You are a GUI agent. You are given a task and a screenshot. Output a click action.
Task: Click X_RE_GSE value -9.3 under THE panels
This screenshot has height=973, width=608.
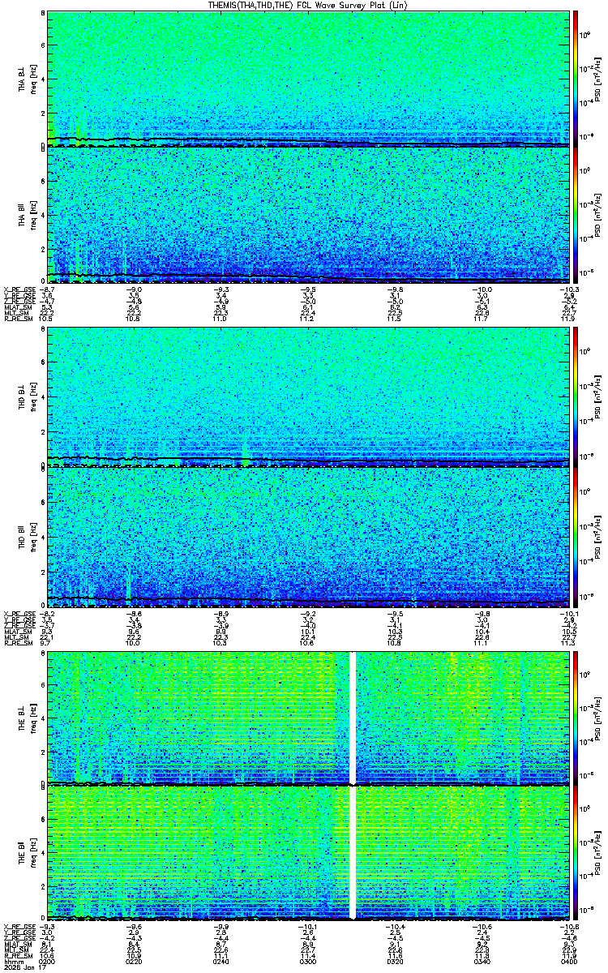(47, 927)
